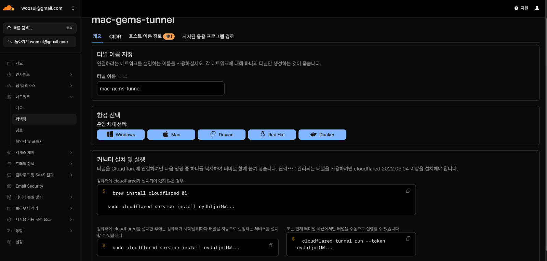Expand the 트래픽 정책 chevron
The height and width of the screenshot is (261, 547).
point(71,164)
